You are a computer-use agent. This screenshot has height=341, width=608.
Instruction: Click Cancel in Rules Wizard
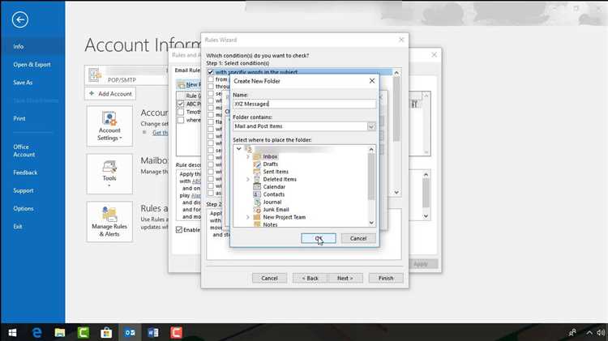point(269,278)
